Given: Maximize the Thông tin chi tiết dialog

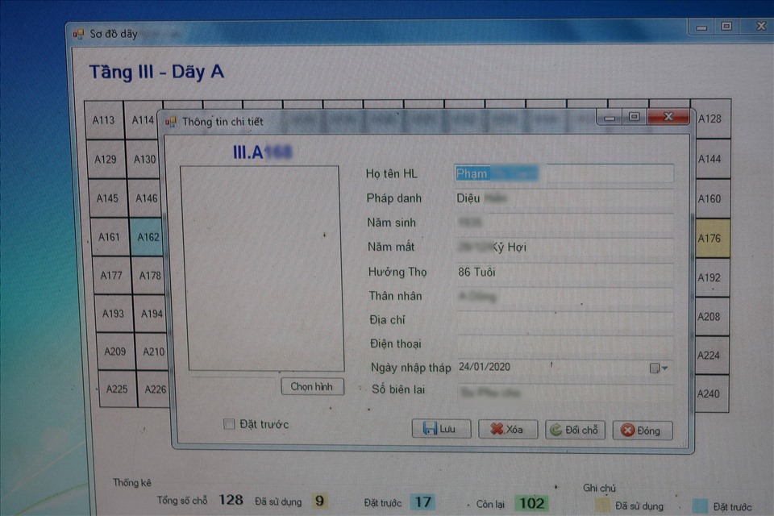Looking at the screenshot, I should (635, 117).
